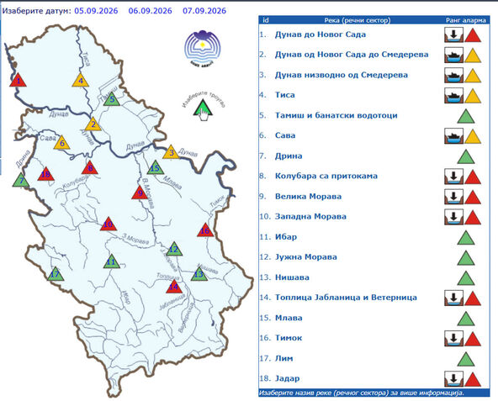Screen dimensions: 498x401
Task: Click green triangle 5 on the map
Action: pos(112,99)
